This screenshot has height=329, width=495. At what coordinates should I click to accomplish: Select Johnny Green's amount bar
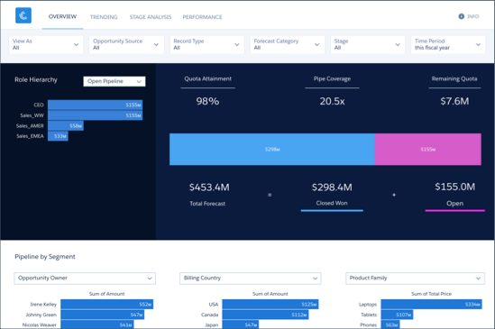click(103, 315)
